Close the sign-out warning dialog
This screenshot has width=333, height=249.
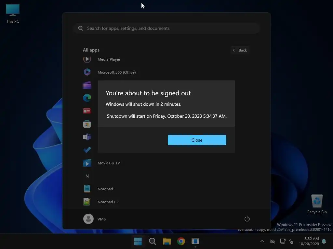tap(197, 140)
